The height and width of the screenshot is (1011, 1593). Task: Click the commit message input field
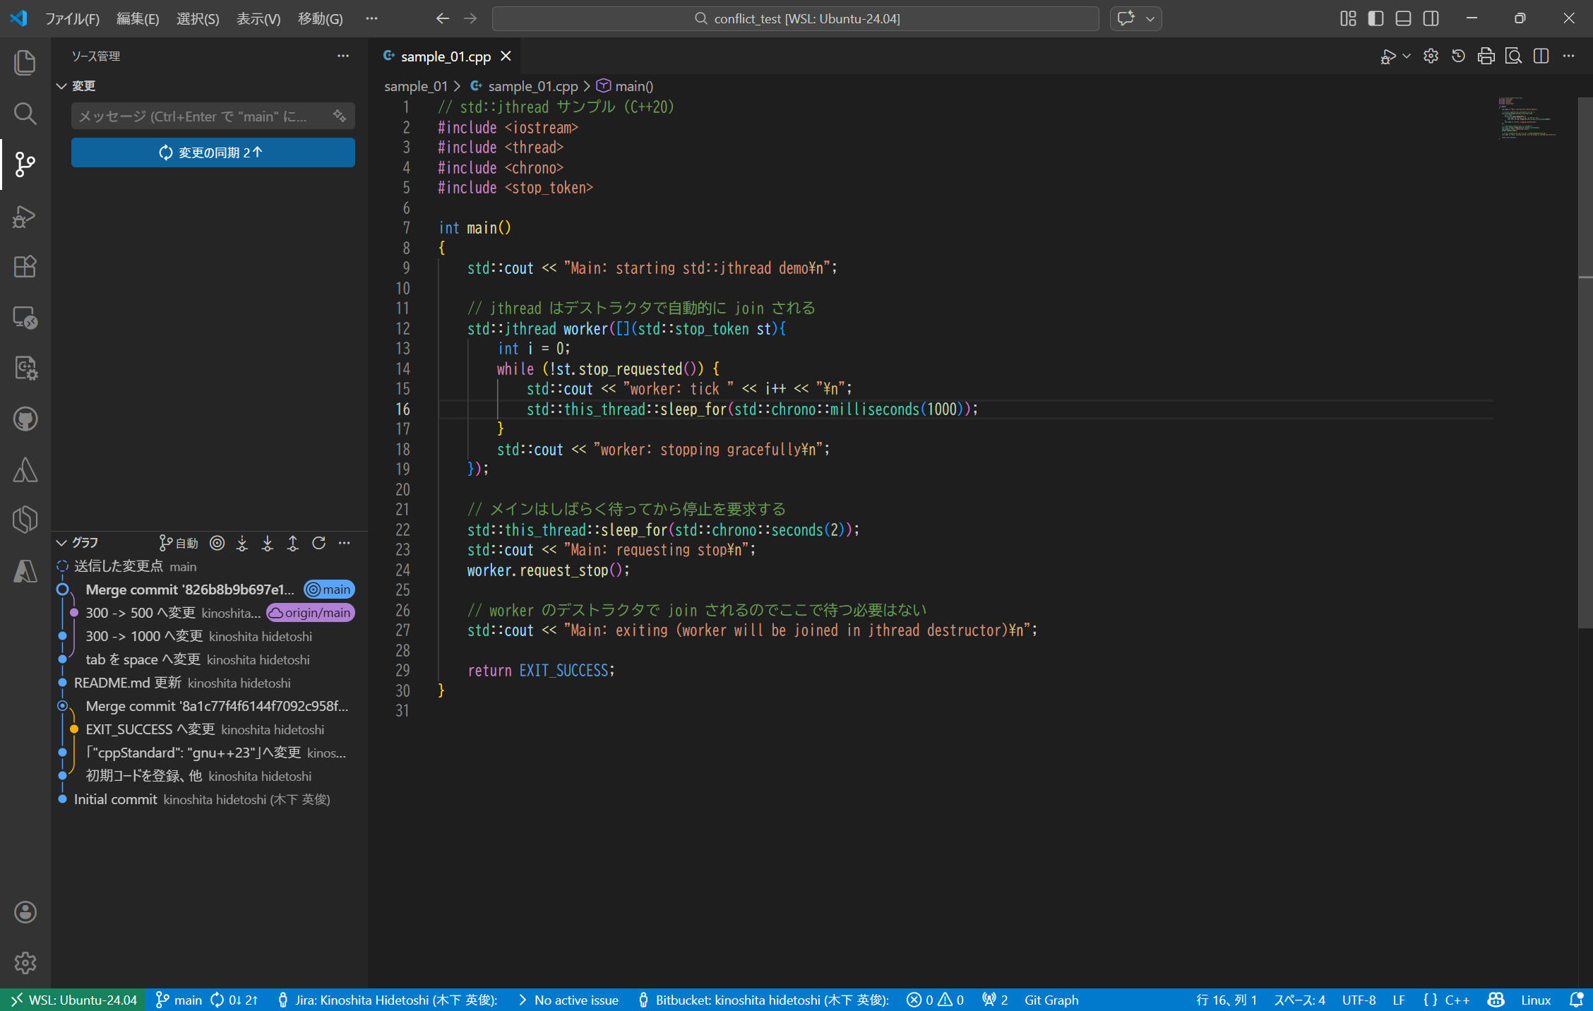201,116
